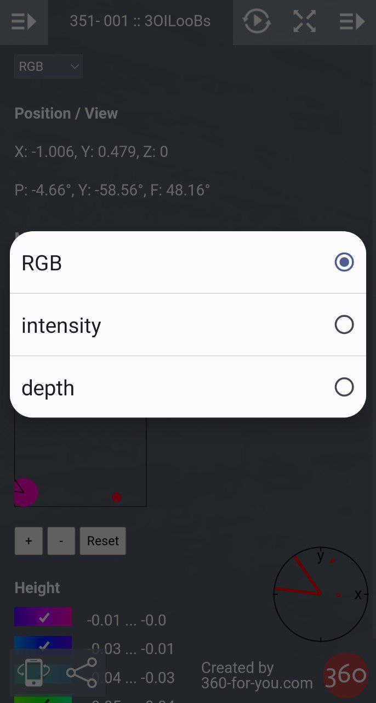Click the Reset button

(x=102, y=541)
